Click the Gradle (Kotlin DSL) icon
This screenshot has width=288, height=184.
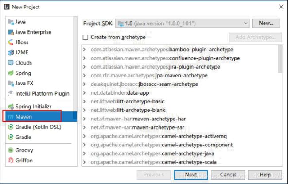click(11, 127)
